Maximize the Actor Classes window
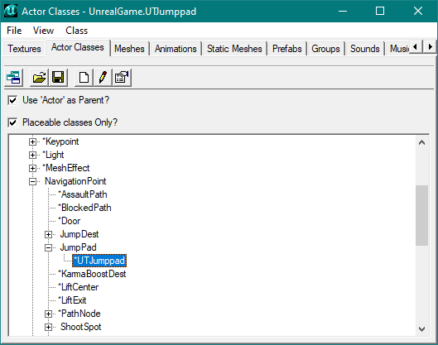 [380, 11]
